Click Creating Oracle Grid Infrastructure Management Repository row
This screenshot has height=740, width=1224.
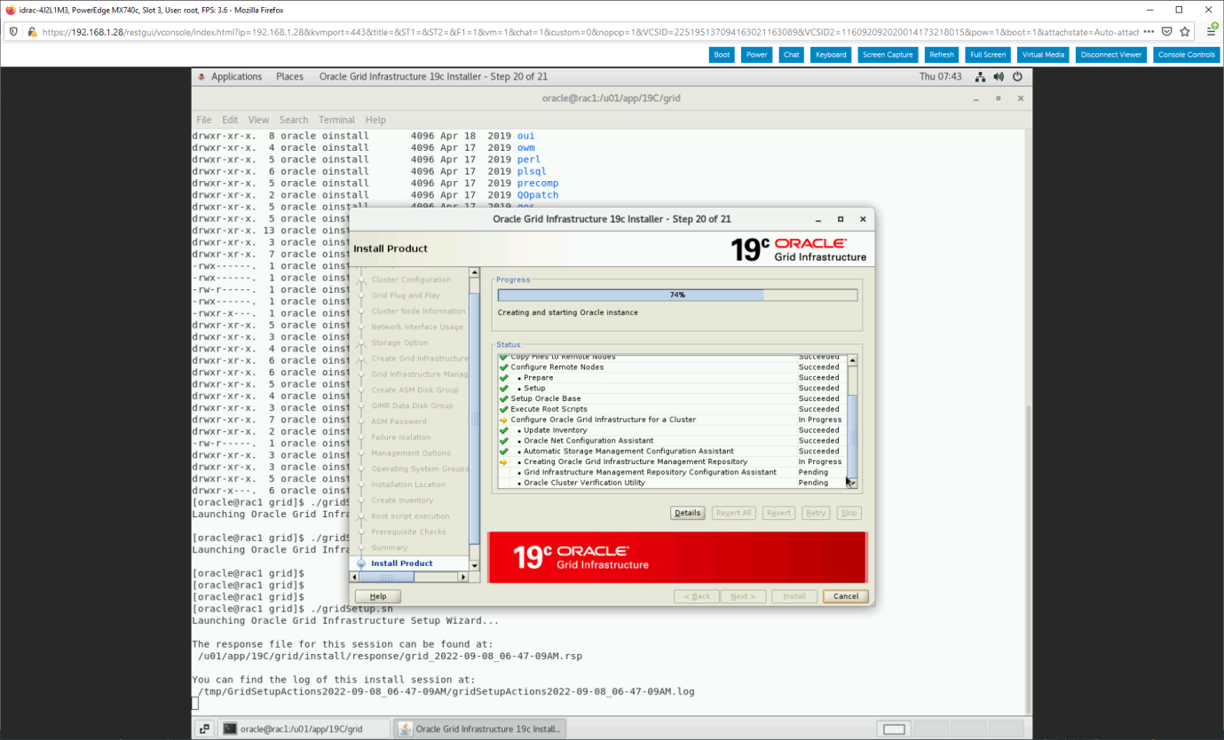tap(672, 461)
